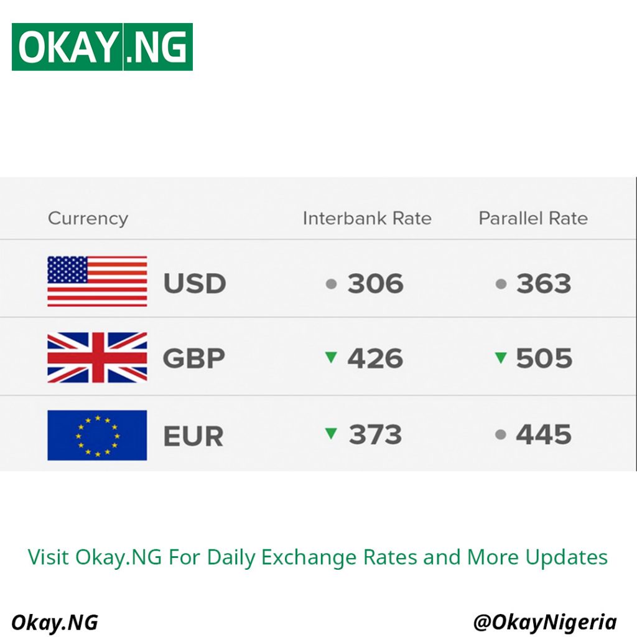Click green down arrow beside 373
Viewport: 637px width, 637px height.
tap(331, 434)
